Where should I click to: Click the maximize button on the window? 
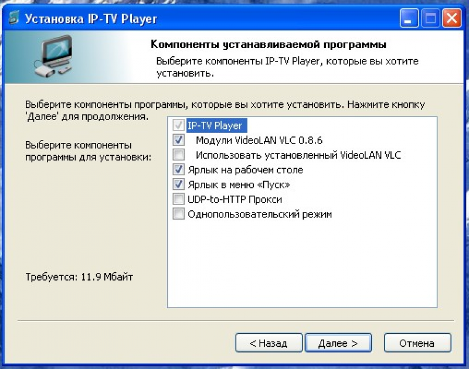click(430, 18)
